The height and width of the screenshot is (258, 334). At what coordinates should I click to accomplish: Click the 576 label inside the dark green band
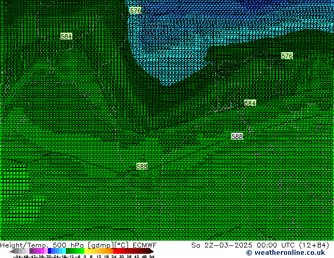(x=287, y=56)
